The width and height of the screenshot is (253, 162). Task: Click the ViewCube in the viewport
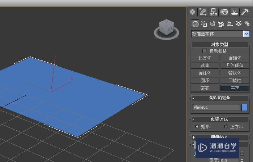click(166, 27)
